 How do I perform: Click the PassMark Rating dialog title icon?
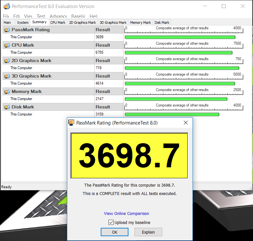click(x=71, y=123)
